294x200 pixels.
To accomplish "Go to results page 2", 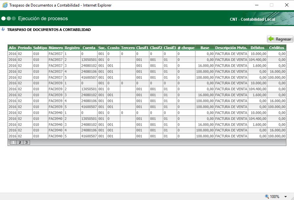I will (x=20, y=142).
